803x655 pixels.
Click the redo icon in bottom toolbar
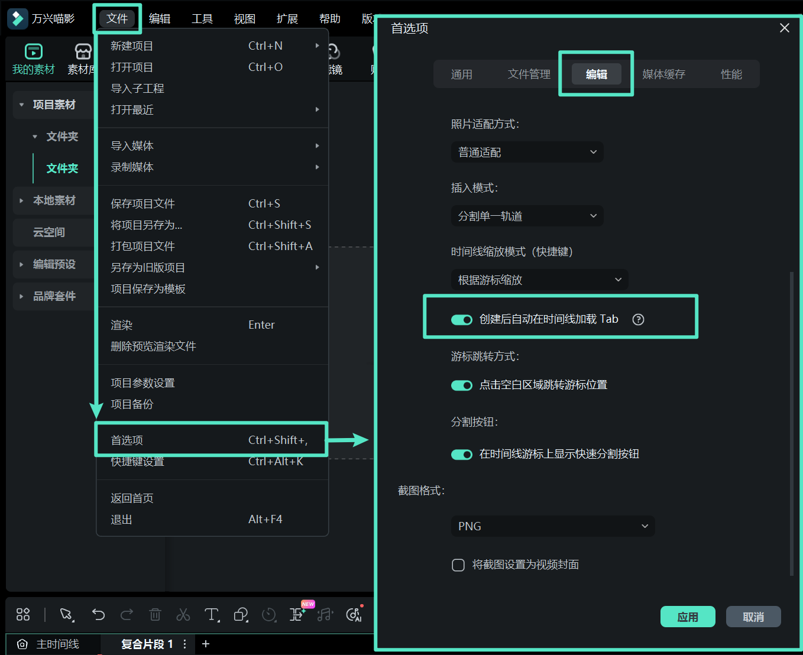coord(127,615)
